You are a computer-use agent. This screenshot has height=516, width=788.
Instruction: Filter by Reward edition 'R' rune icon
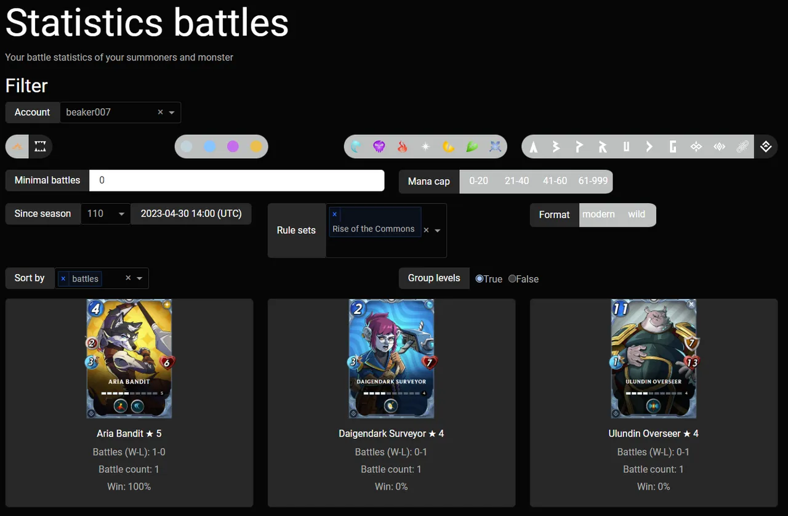click(603, 147)
